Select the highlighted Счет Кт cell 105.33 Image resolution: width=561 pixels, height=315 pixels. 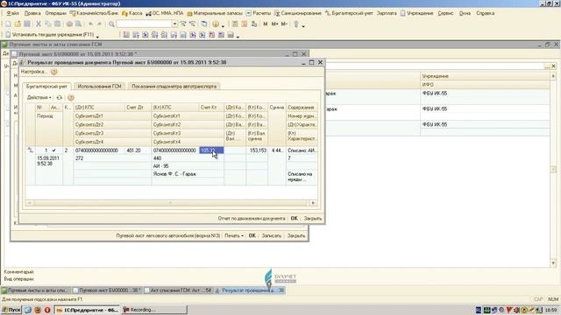pos(211,150)
